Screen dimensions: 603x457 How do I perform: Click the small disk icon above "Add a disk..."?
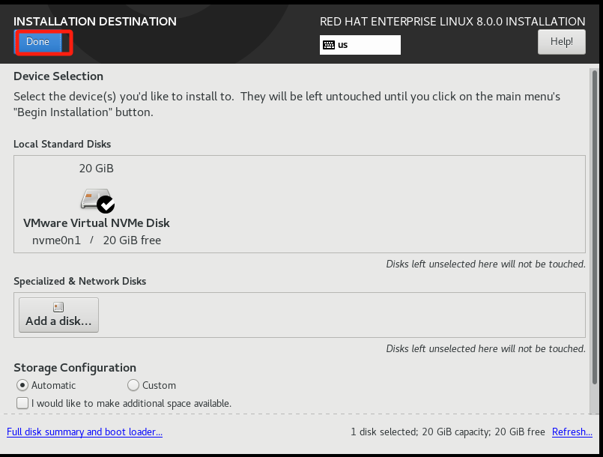[58, 307]
